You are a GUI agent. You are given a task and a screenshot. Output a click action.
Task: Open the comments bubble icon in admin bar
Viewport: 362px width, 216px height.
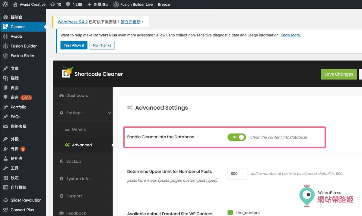(68, 5)
